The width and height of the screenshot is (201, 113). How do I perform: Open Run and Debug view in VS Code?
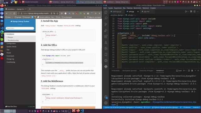(x=106, y=30)
